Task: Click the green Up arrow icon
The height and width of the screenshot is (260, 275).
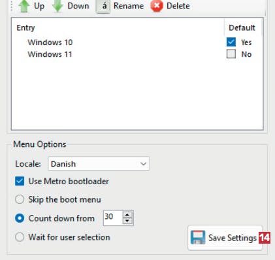Action: point(24,6)
